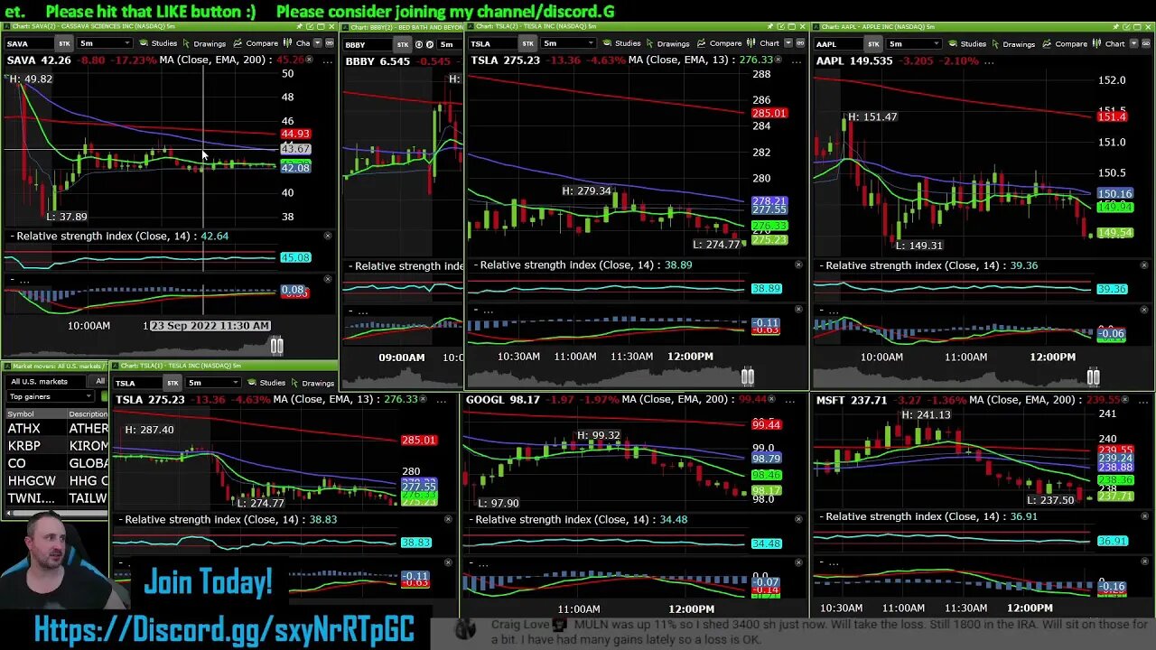Open the 5m timeframe dropdown in AAPL chart

914,43
